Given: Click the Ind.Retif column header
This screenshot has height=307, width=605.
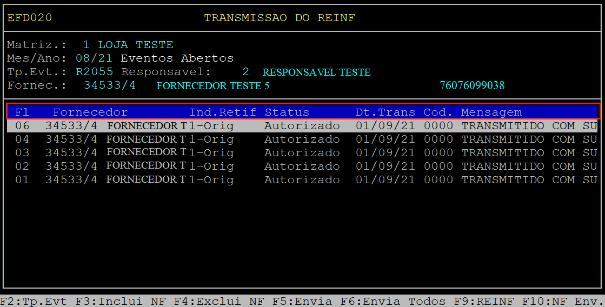Looking at the screenshot, I should pyautogui.click(x=223, y=112).
